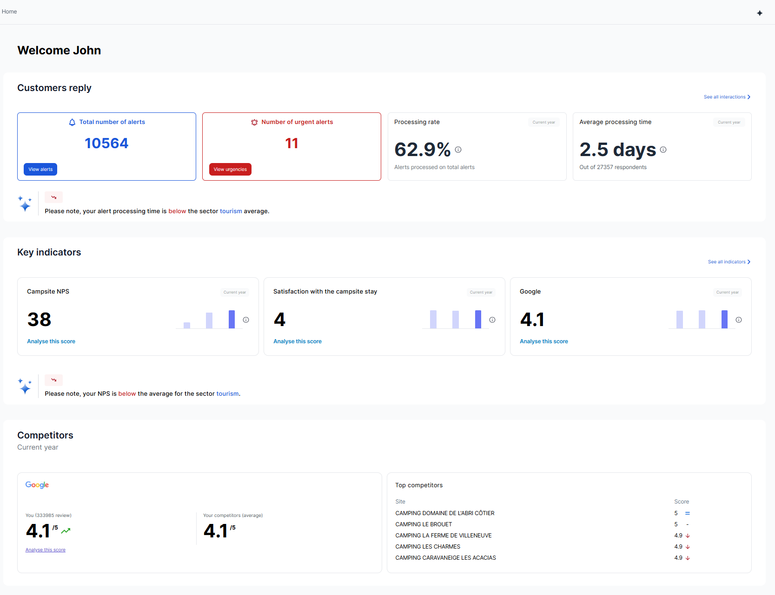Click info icon in Satisfaction with campsite stay card
This screenshot has width=775, height=595.
click(x=492, y=320)
